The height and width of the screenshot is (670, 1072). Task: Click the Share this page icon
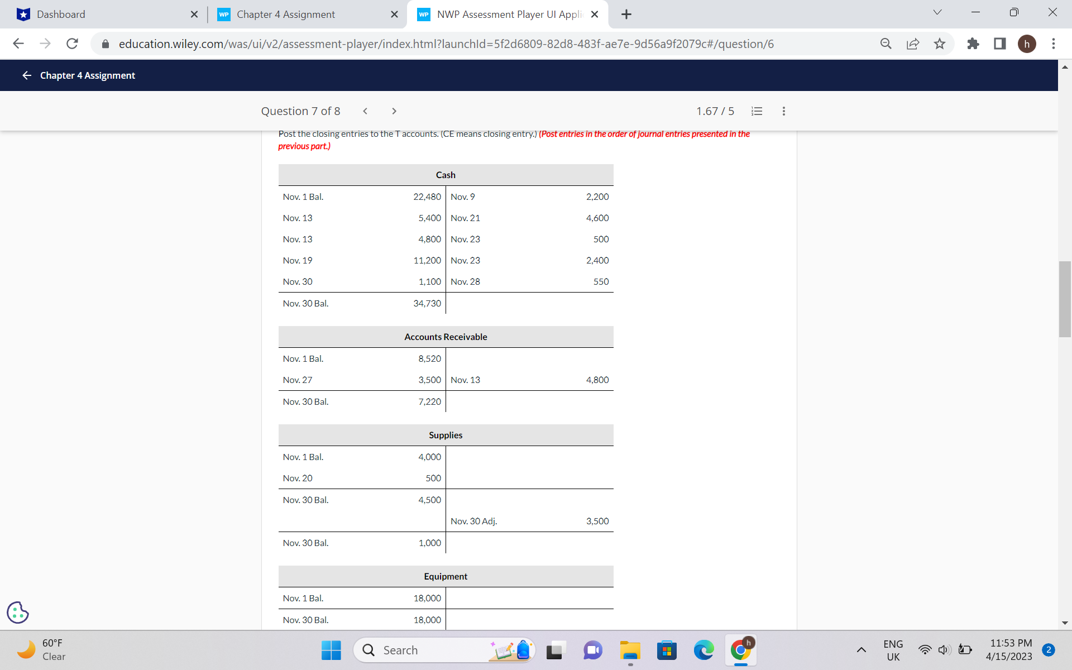tap(913, 44)
